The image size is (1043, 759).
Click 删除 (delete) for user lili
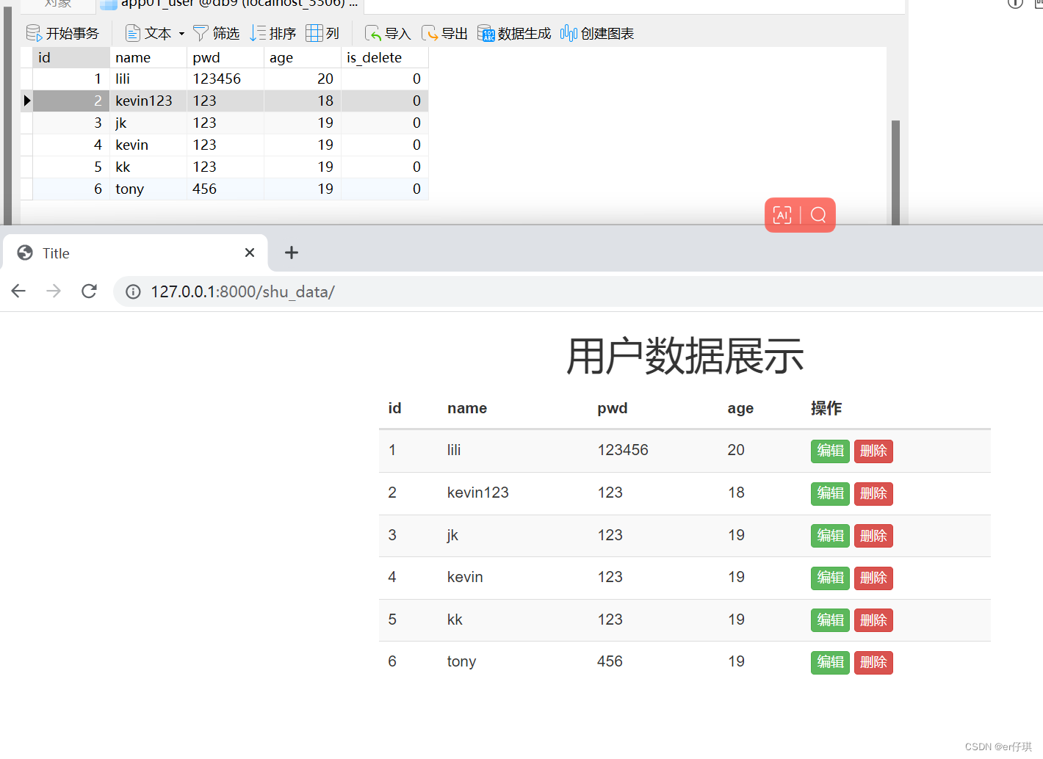(x=873, y=451)
